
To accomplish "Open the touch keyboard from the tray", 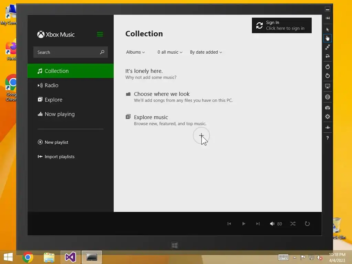I will [x=283, y=257].
